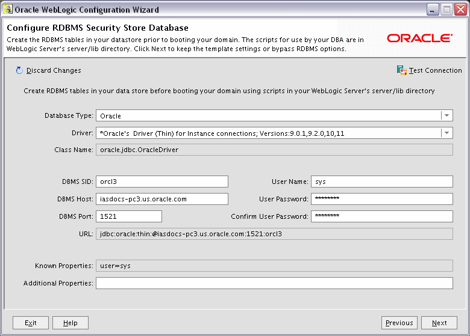Select the Database Type combo box showing Oracle

coord(274,115)
